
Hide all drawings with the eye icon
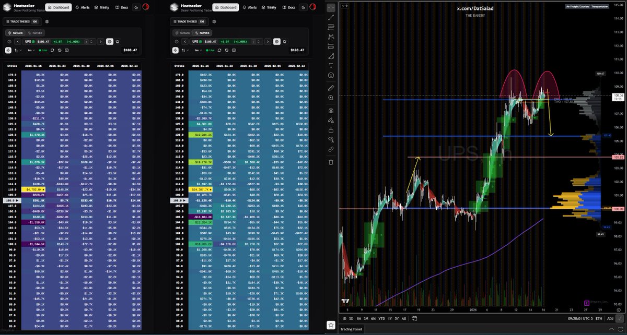coord(331,139)
